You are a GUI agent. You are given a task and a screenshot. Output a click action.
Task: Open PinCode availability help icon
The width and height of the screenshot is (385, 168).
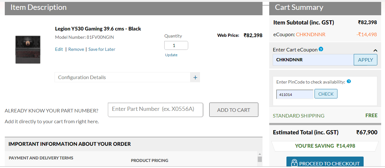click(349, 82)
